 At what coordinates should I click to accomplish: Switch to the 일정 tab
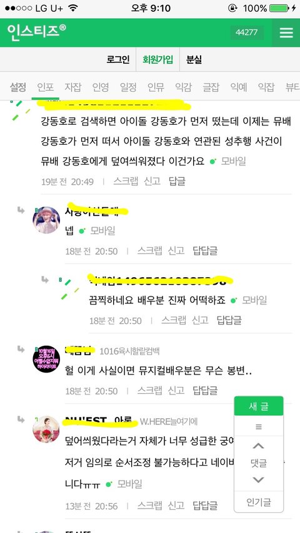click(x=128, y=87)
